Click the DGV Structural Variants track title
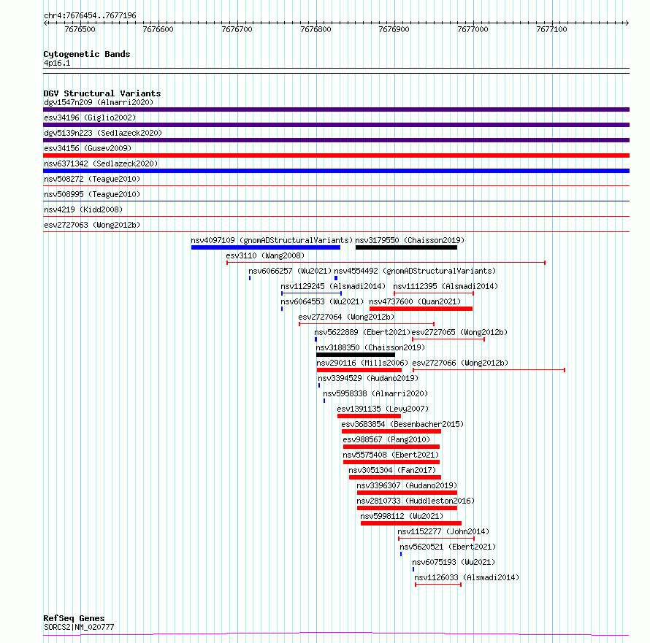 click(102, 93)
